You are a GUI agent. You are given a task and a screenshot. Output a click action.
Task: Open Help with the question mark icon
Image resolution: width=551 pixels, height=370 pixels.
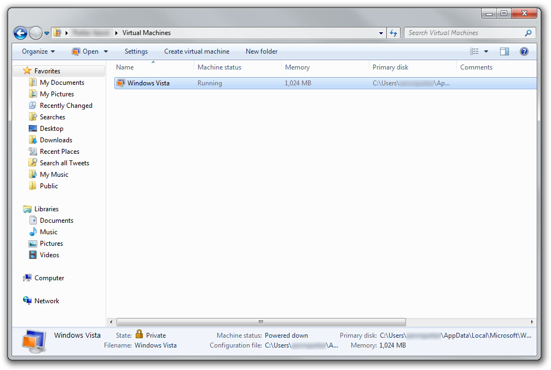click(524, 51)
